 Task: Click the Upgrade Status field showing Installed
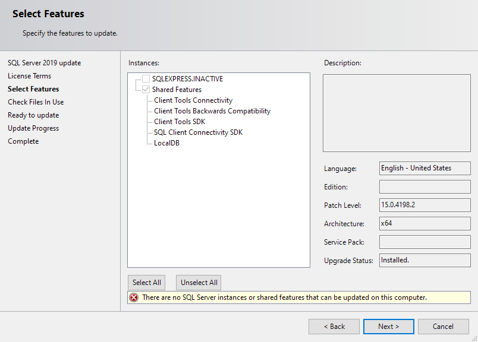pos(424,260)
